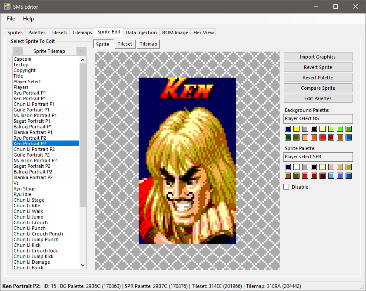Switch to the Sprite view toggle button

103,44
